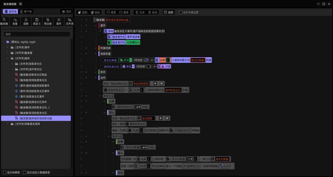Image resolution: width=333 pixels, height=177 pixels.
Task: Open [事件]服务端接受拾取事件 in tree
Action: (x=35, y=85)
